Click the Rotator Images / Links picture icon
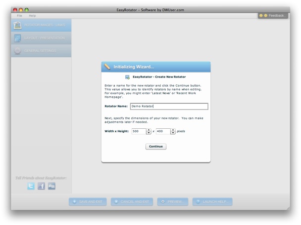The width and height of the screenshot is (301, 225). coord(18,25)
